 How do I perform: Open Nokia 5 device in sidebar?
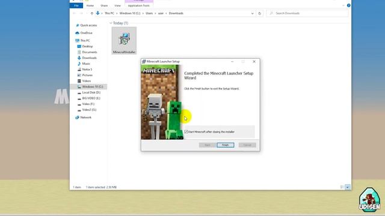pyautogui.click(x=87, y=70)
